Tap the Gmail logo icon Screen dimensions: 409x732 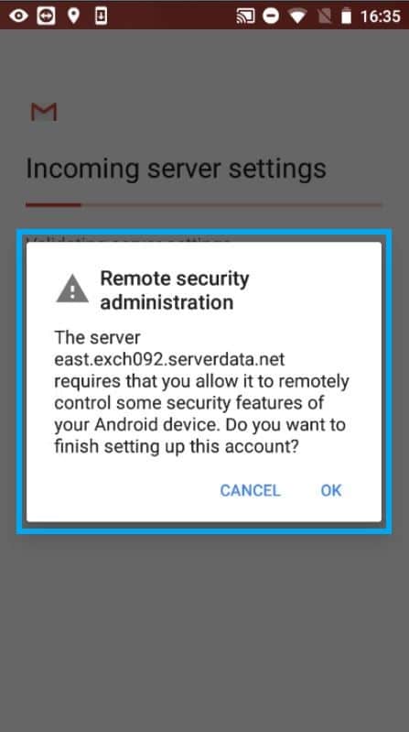pyautogui.click(x=44, y=112)
